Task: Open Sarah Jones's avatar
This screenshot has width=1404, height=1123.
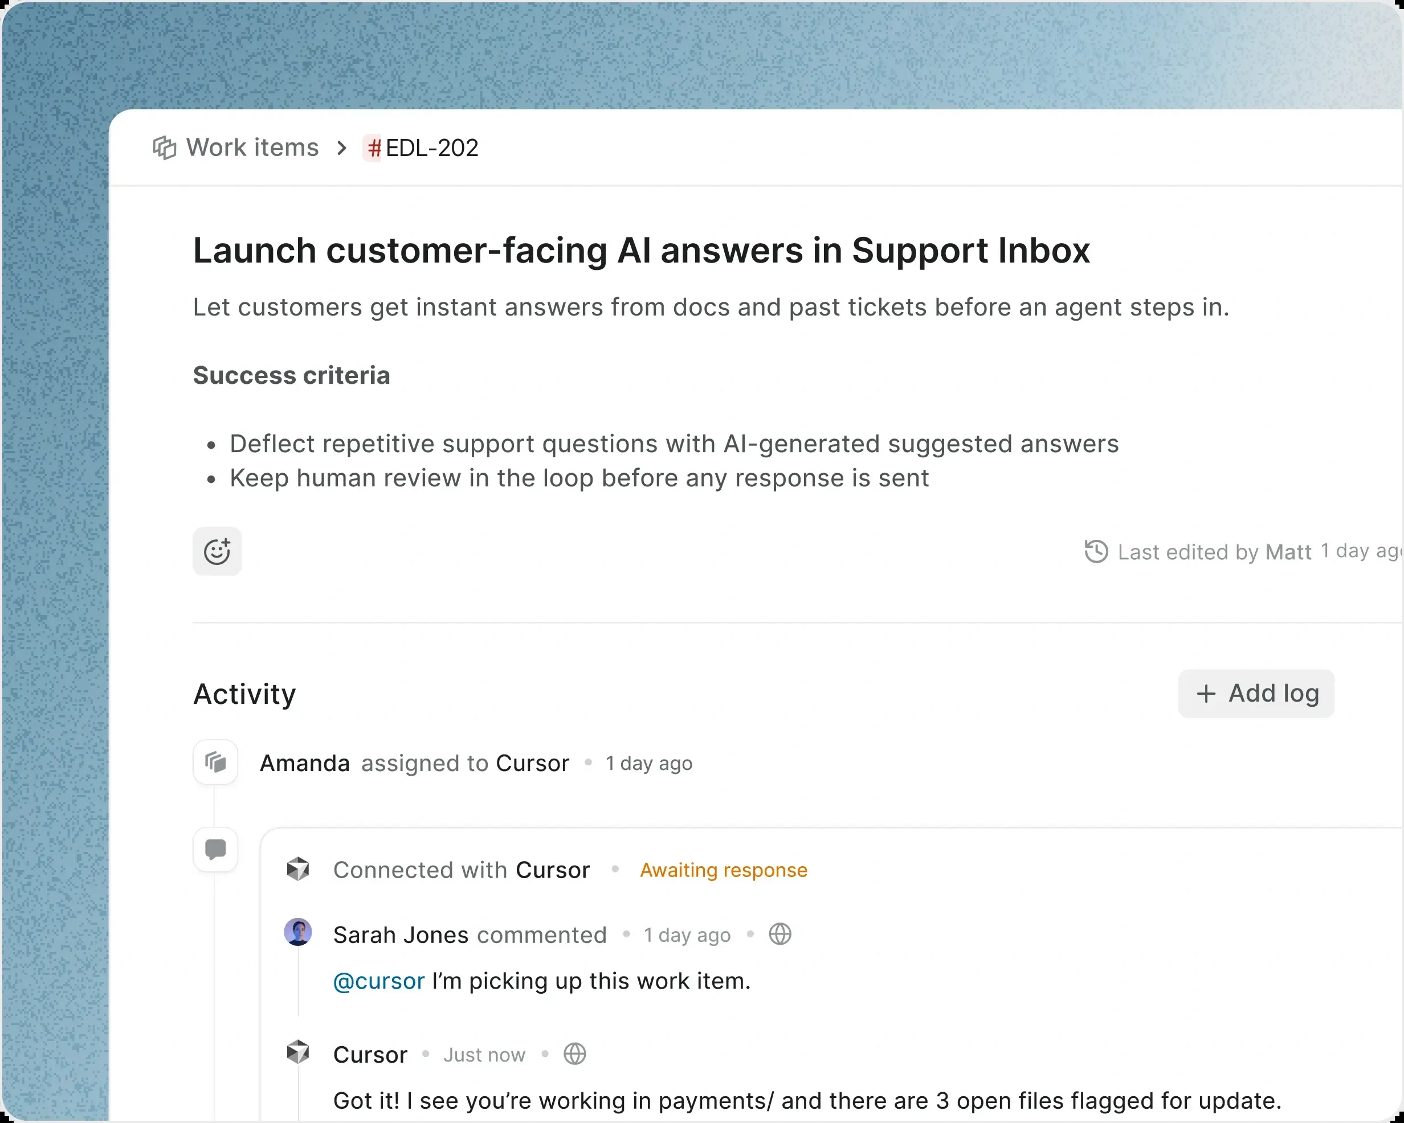Action: point(298,932)
